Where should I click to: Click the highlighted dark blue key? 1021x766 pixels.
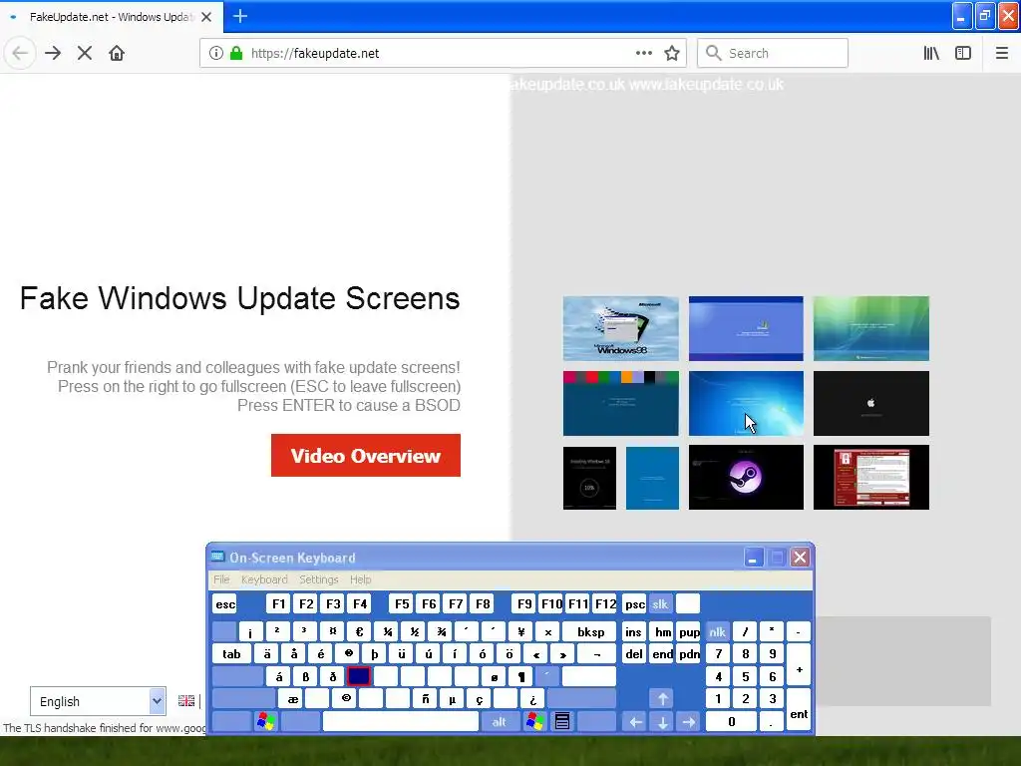[x=359, y=676]
